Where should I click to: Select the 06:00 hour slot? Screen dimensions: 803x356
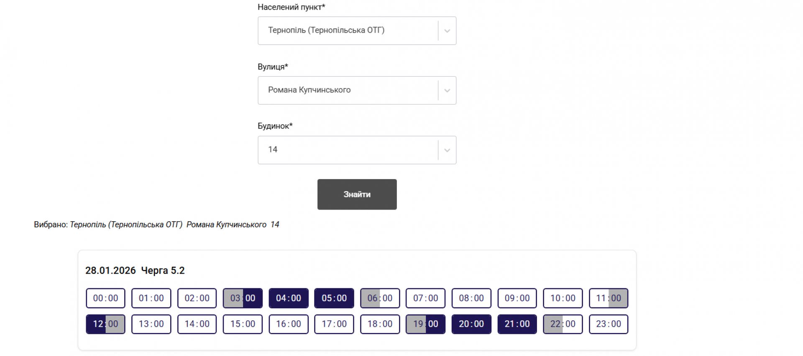(x=380, y=298)
